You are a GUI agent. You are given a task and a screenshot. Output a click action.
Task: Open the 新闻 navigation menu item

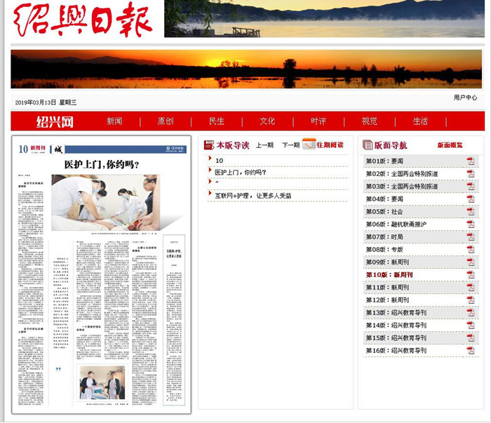(x=114, y=121)
